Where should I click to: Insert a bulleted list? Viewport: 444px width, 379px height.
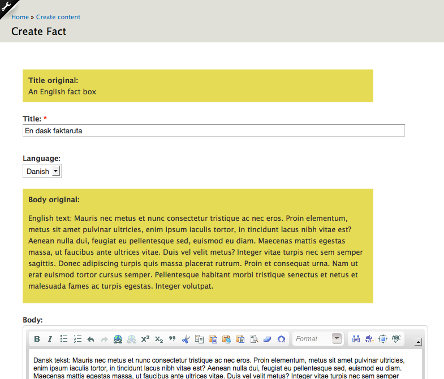coord(64,339)
